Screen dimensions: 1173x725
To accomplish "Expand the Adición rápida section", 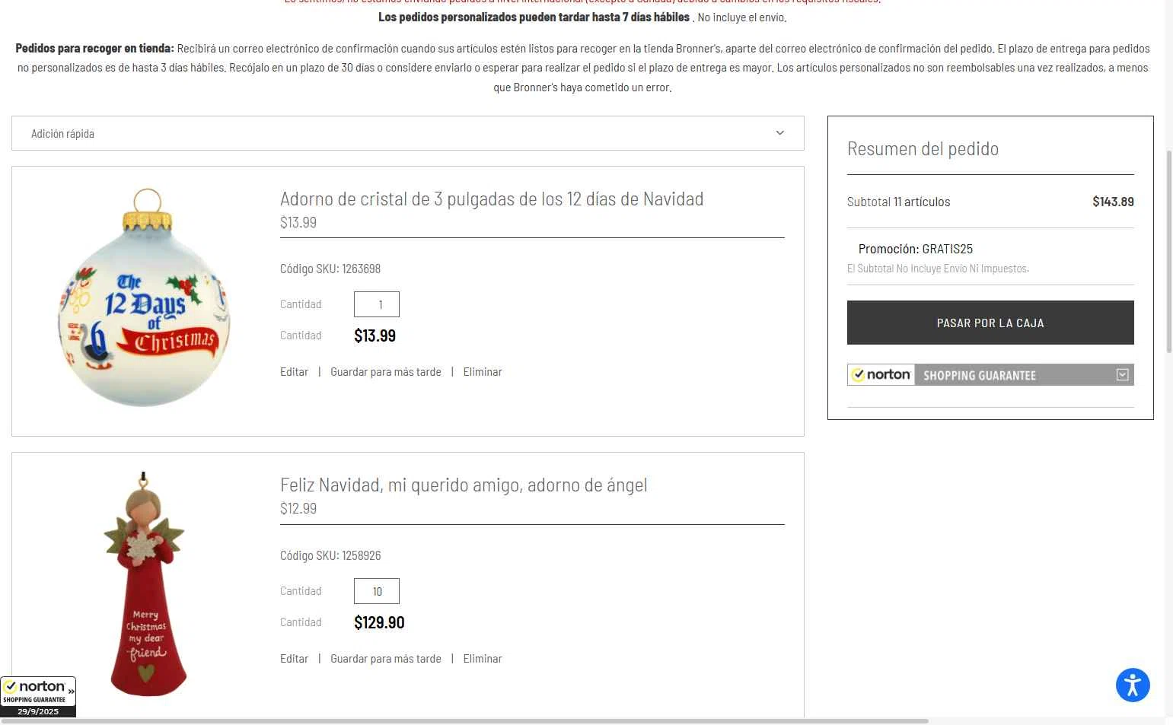I will [x=407, y=133].
